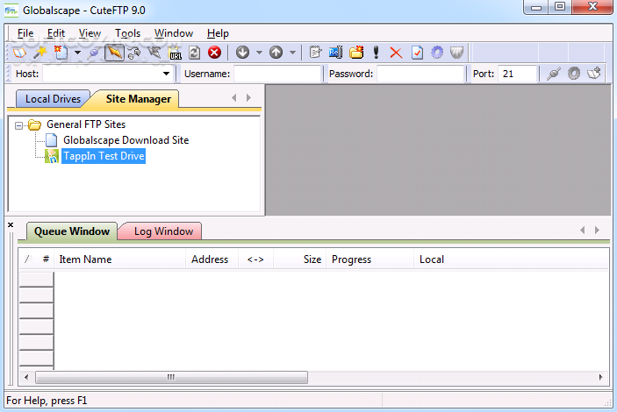The width and height of the screenshot is (617, 412).
Task: Close the bottom pane with X
Action: (11, 225)
